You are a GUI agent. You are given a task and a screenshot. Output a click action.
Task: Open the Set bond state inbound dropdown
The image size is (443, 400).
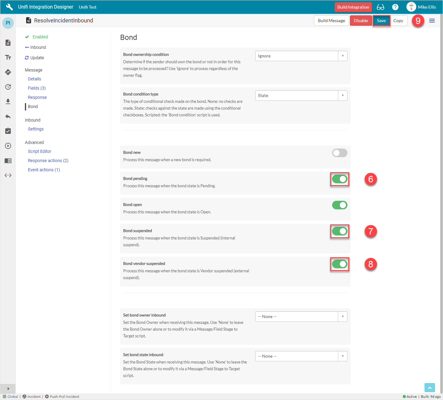point(342,356)
